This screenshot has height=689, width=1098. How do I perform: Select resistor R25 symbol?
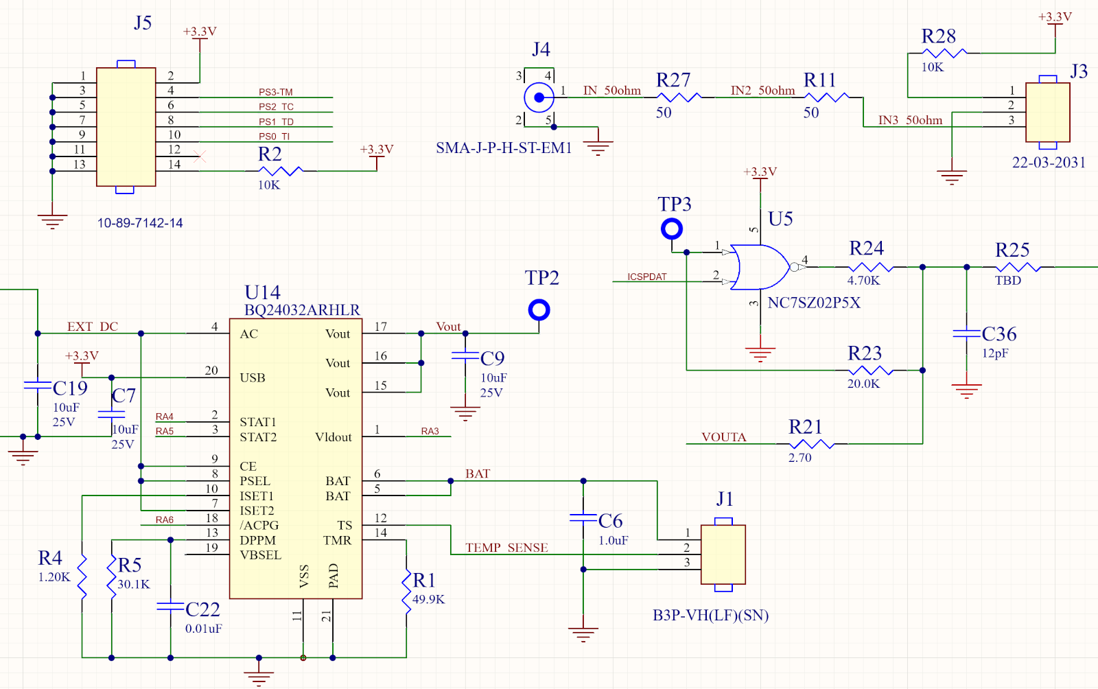tap(1018, 267)
